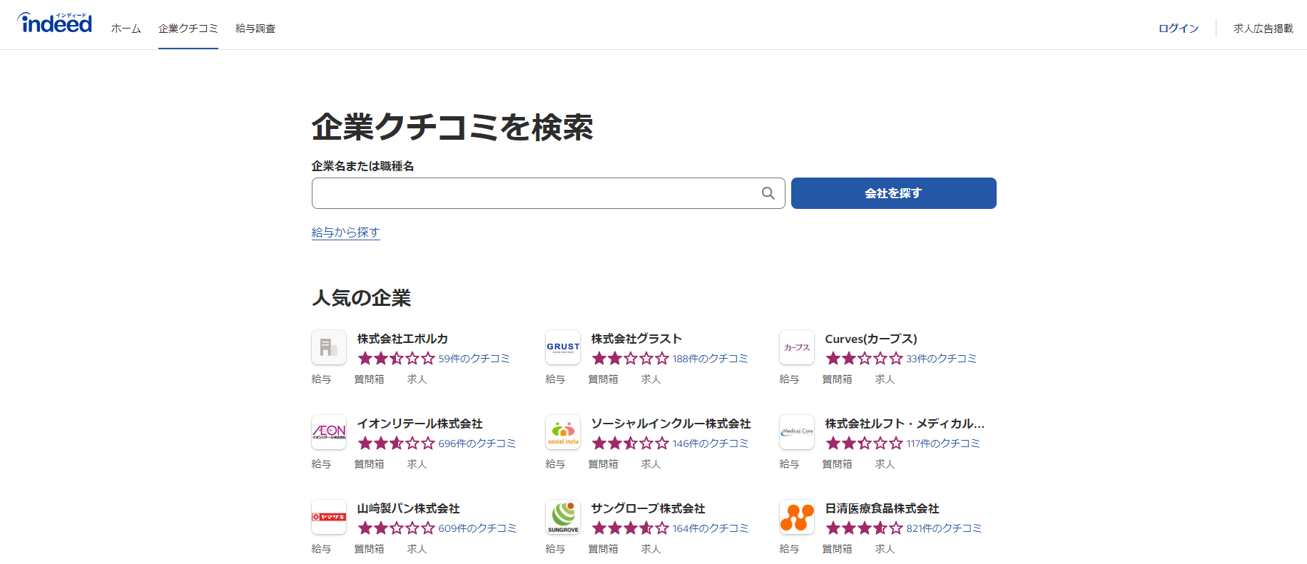Open 質問箱 under Curves(カーブス)
1307x564 pixels.
coord(838,379)
